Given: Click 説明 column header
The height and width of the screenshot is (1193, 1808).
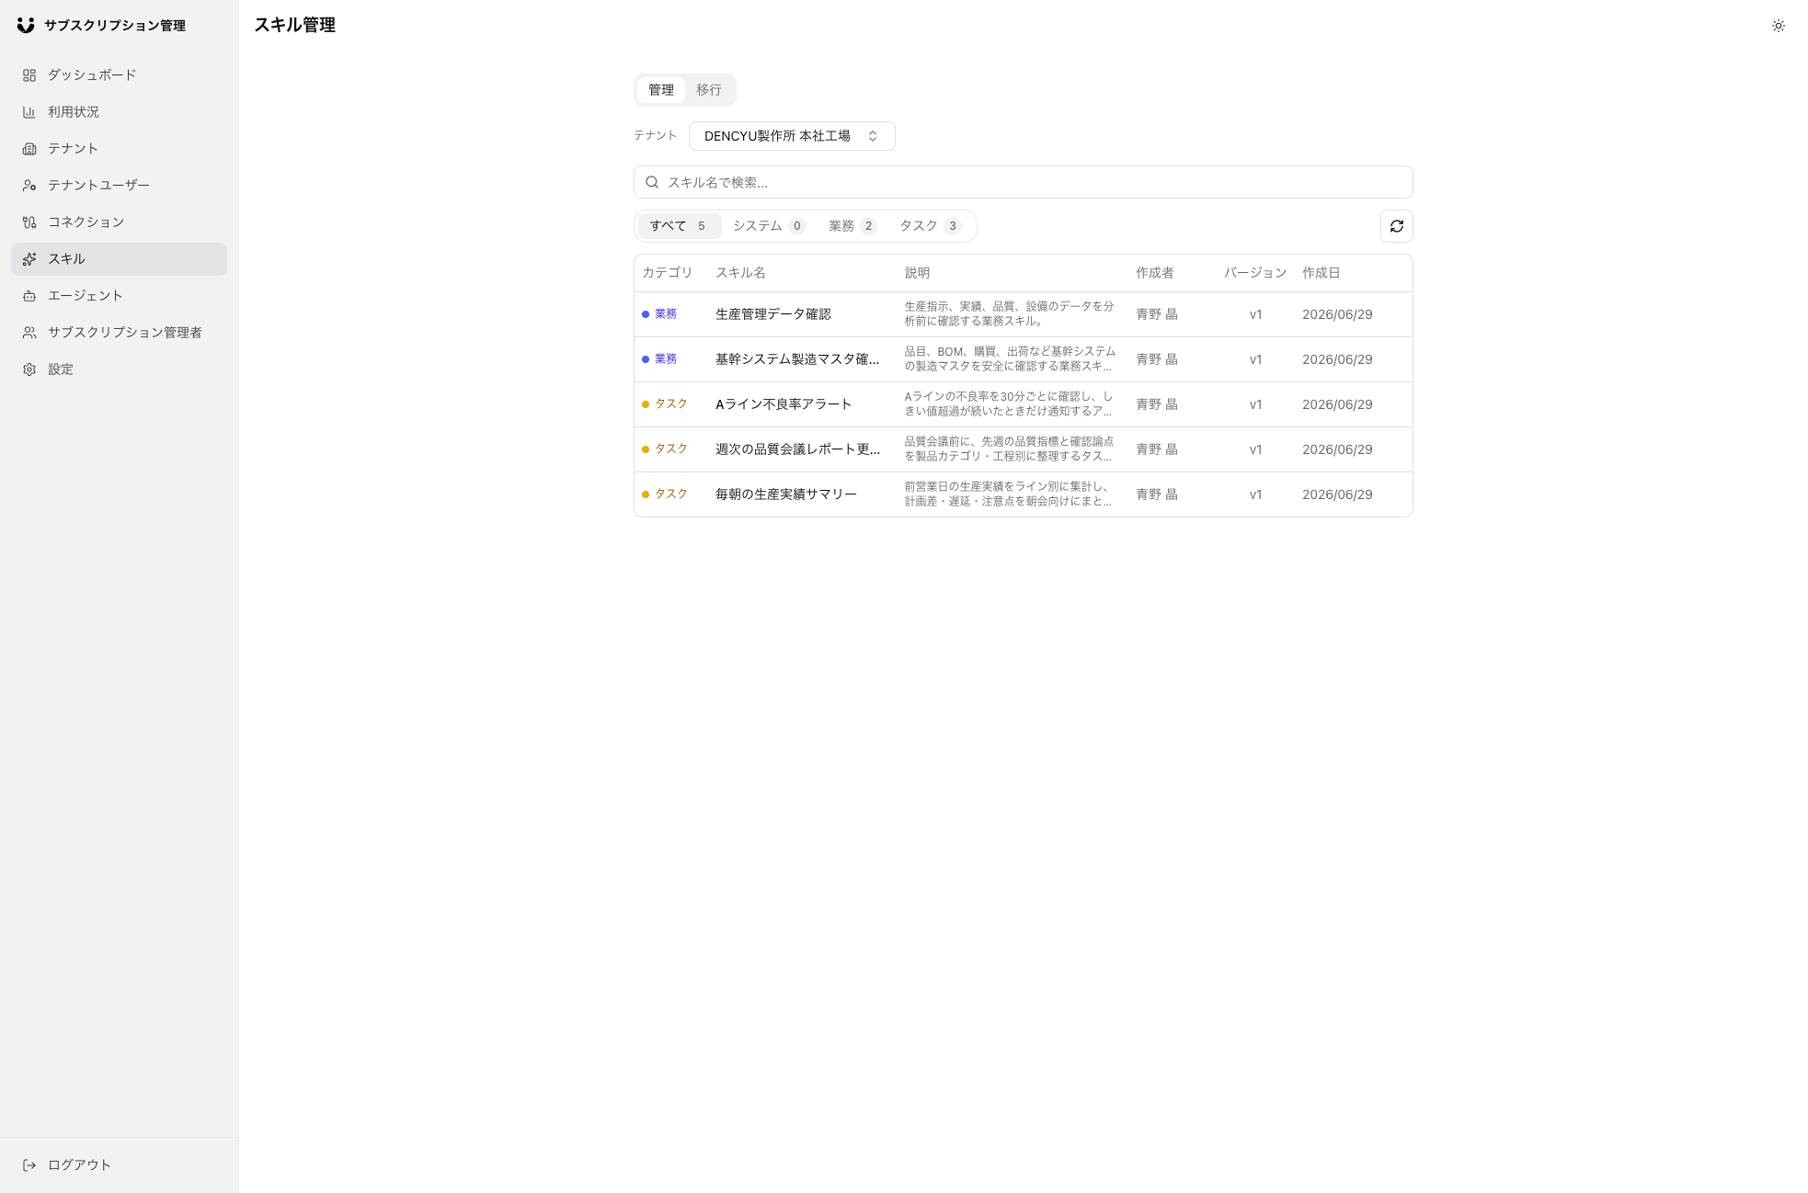Looking at the screenshot, I should 917,273.
